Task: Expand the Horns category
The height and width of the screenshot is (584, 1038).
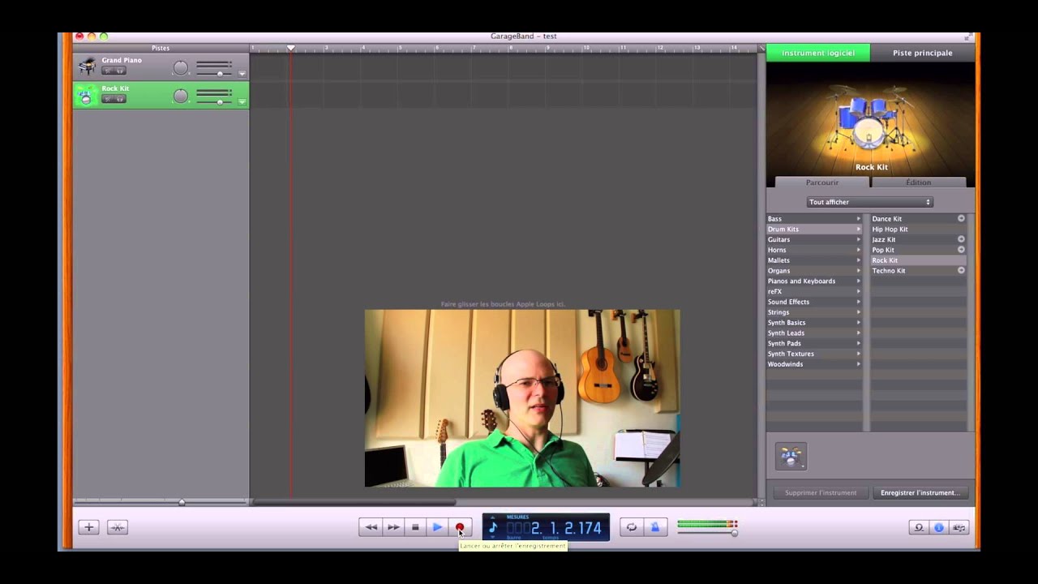Action: coord(814,250)
